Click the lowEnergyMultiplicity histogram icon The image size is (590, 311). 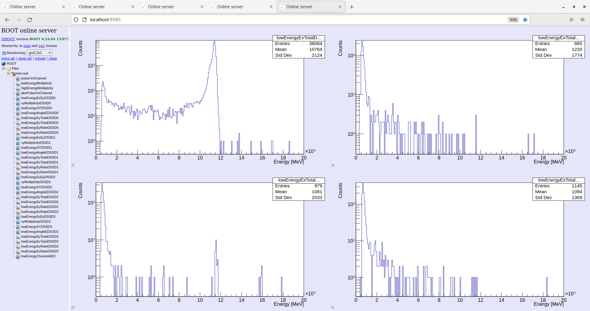tap(18, 83)
